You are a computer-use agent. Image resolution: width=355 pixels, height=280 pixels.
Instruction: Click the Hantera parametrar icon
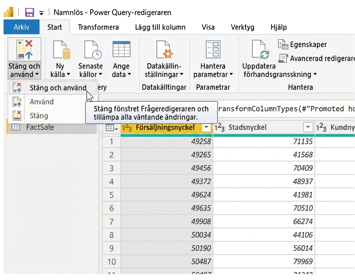213,49
